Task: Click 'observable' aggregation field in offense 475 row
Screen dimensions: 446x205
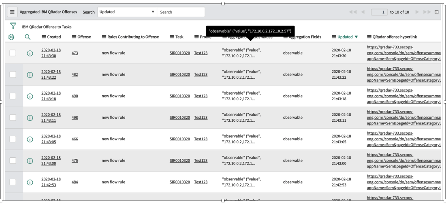Action: [293, 161]
